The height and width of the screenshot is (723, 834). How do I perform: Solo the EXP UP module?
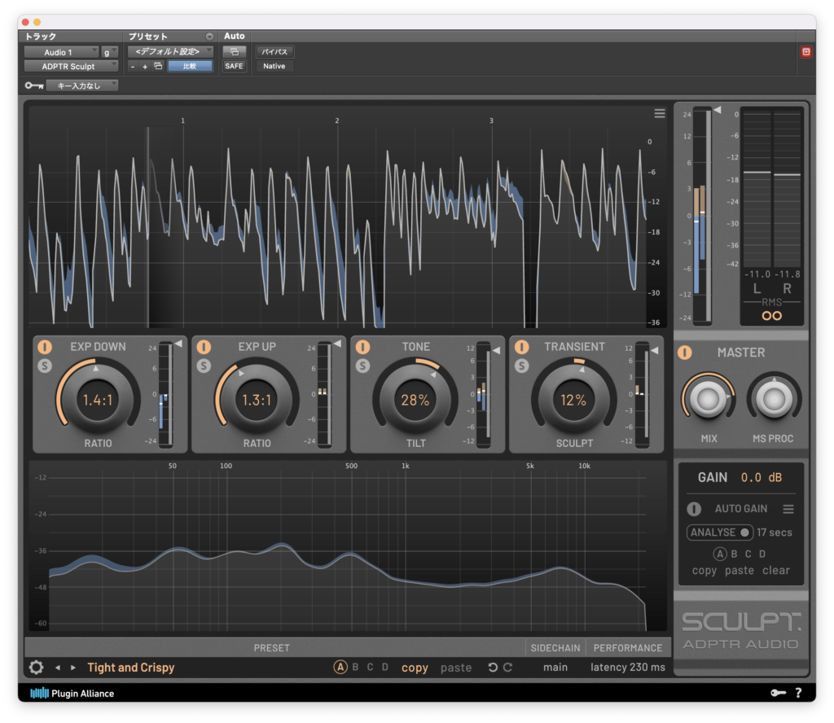pos(204,366)
